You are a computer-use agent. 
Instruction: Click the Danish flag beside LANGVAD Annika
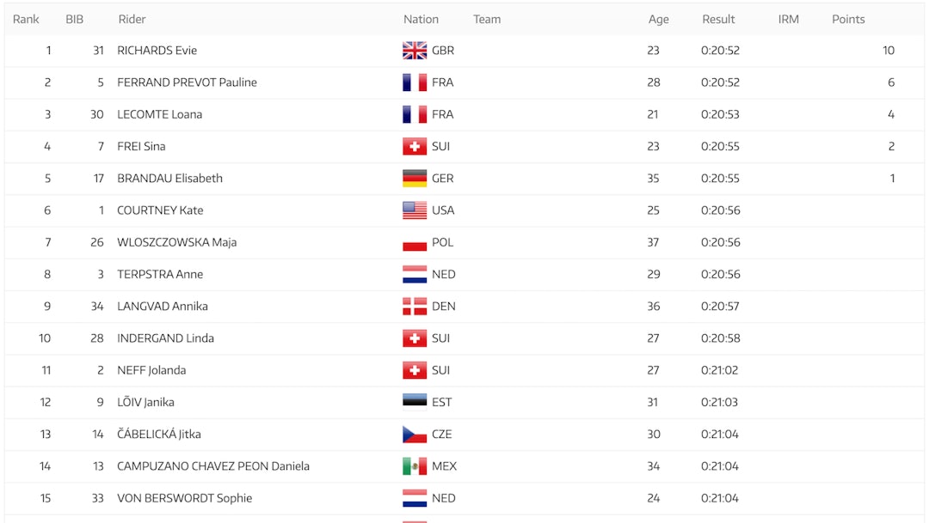coord(415,307)
